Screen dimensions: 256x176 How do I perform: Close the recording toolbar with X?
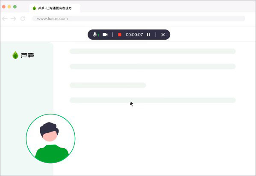[x=163, y=35]
